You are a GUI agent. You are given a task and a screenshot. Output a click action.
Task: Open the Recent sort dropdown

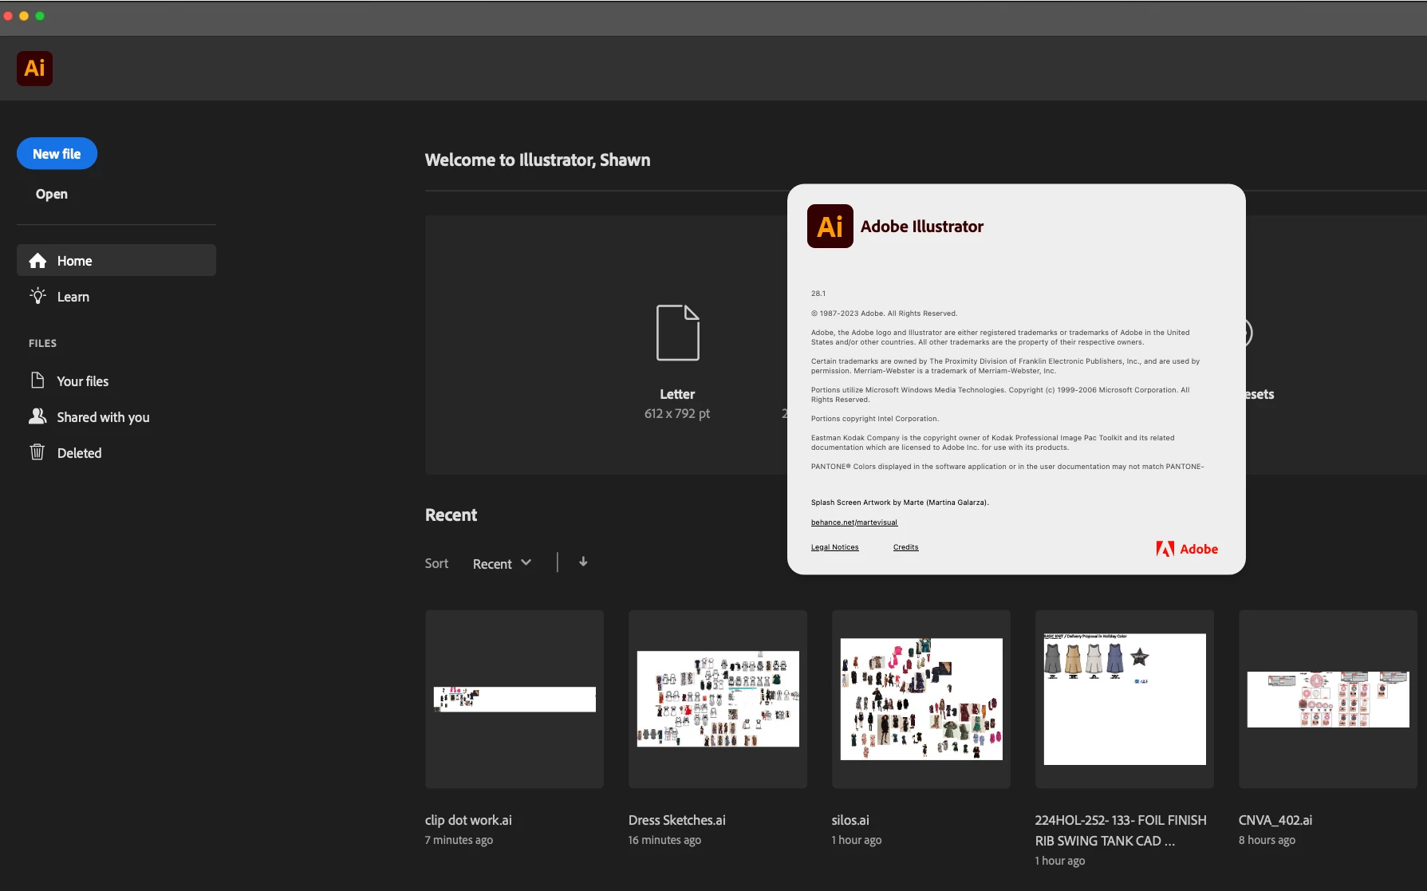(502, 563)
